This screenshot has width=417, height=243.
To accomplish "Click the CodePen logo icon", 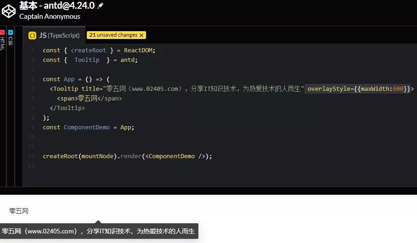I will 9,11.
